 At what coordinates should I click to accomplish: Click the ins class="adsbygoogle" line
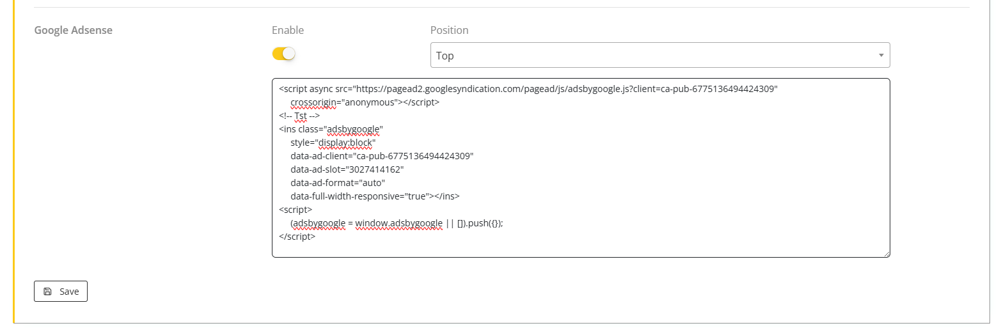click(331, 129)
